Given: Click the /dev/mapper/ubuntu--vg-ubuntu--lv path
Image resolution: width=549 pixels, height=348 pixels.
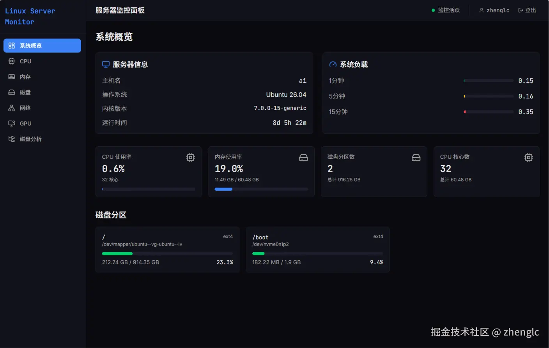Looking at the screenshot, I should click(142, 244).
